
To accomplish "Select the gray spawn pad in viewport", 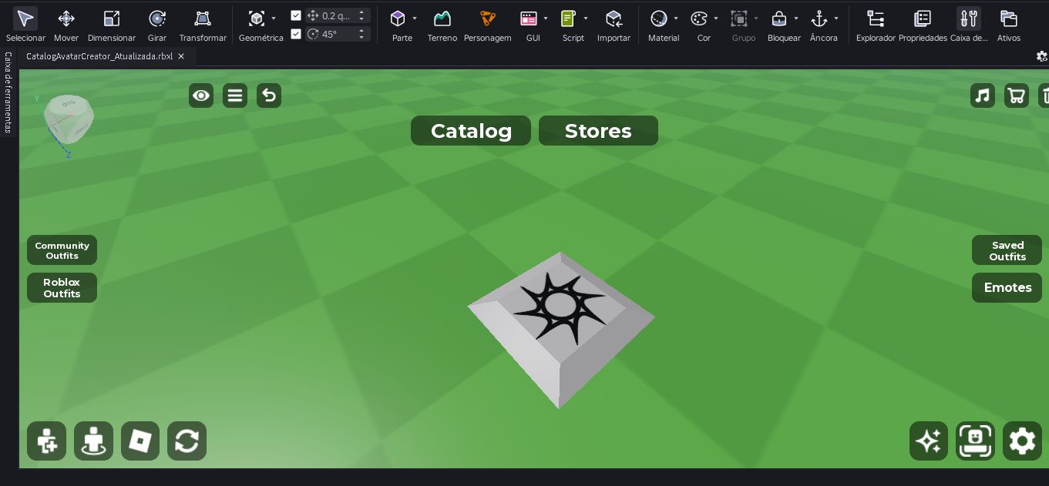I will coord(561,329).
